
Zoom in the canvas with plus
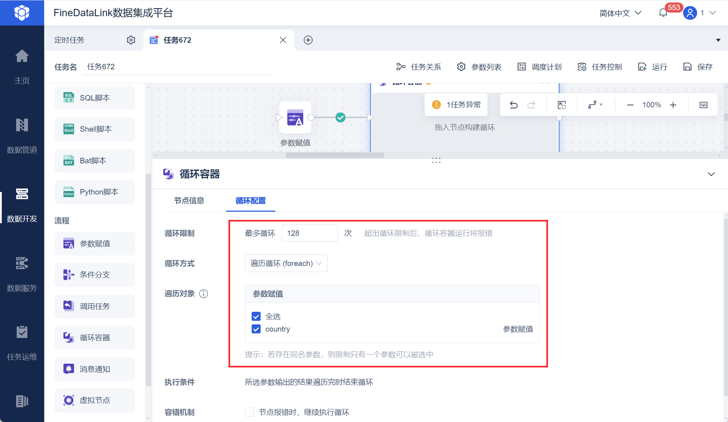point(673,105)
